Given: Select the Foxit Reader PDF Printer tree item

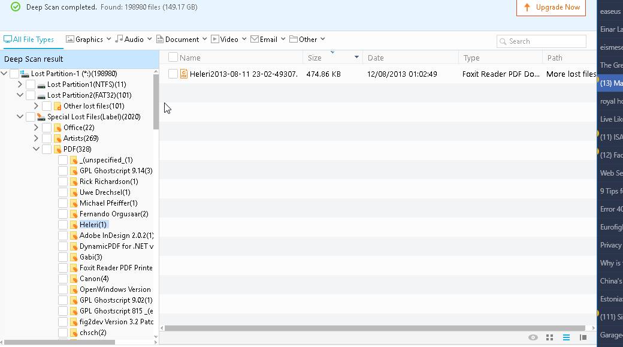Looking at the screenshot, I should pyautogui.click(x=116, y=268).
